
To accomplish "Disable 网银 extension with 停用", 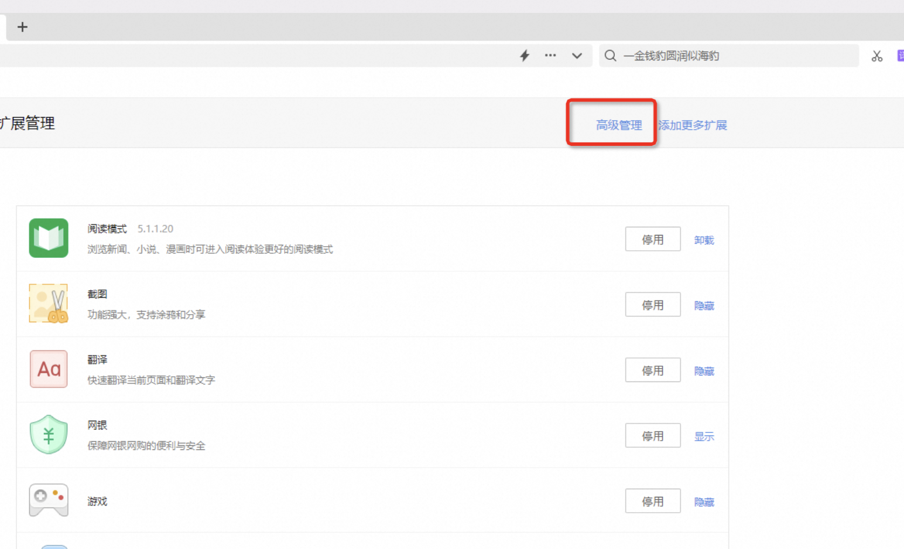I will [653, 436].
